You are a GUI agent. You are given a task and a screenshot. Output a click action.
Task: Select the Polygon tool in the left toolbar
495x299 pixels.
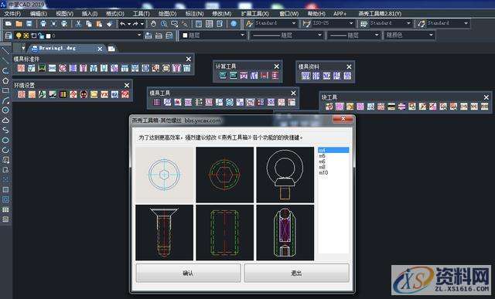[5, 81]
